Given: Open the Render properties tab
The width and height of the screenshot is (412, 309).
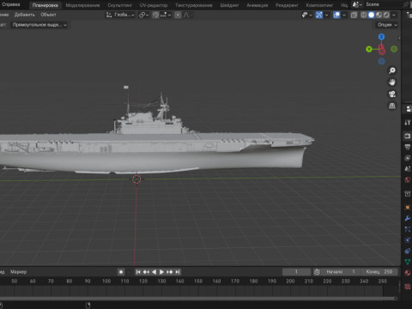Looking at the screenshot, I should pyautogui.click(x=408, y=136).
